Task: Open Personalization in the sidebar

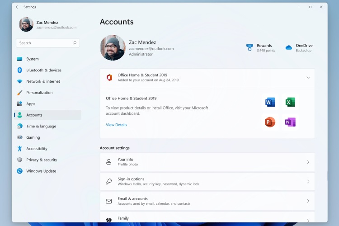Action: 39,93
